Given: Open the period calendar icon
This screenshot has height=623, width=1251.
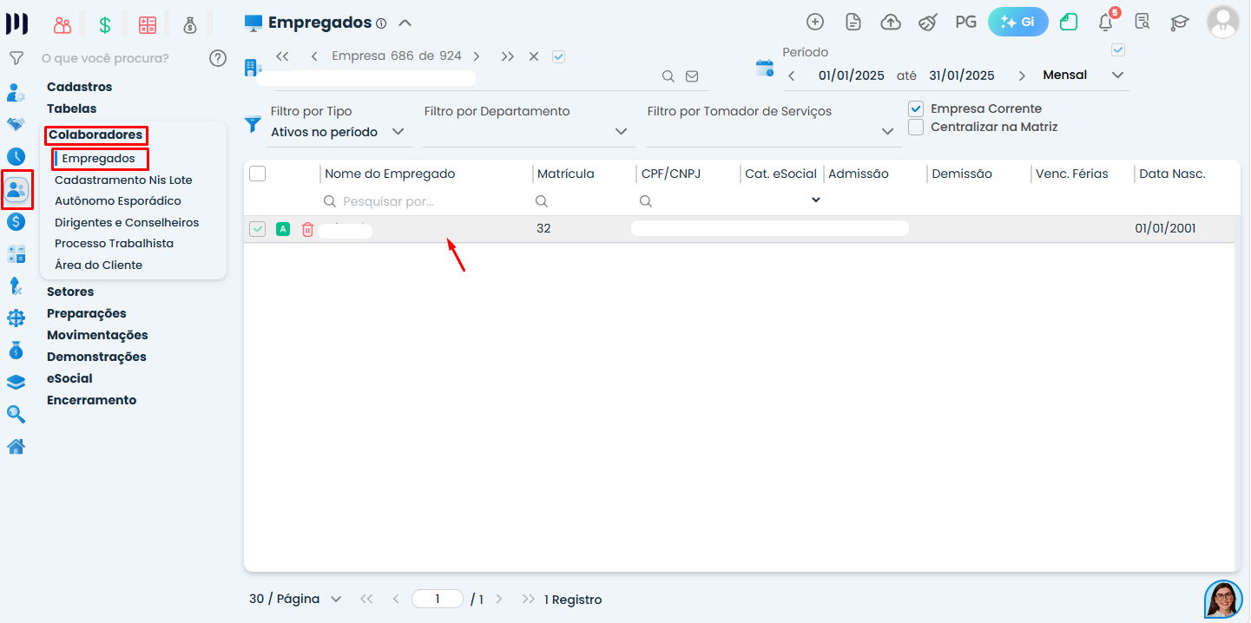Looking at the screenshot, I should pos(764,69).
